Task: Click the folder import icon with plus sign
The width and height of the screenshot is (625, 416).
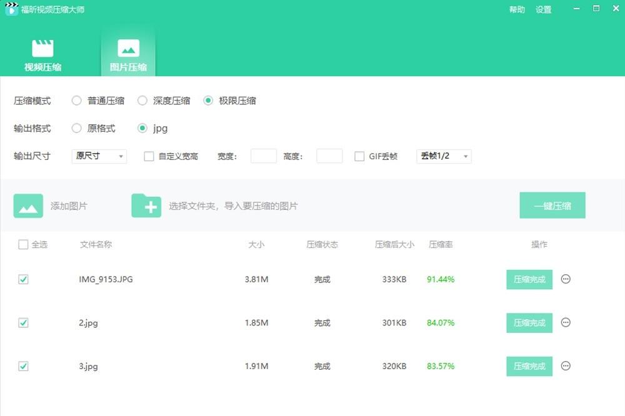Action: (x=146, y=206)
